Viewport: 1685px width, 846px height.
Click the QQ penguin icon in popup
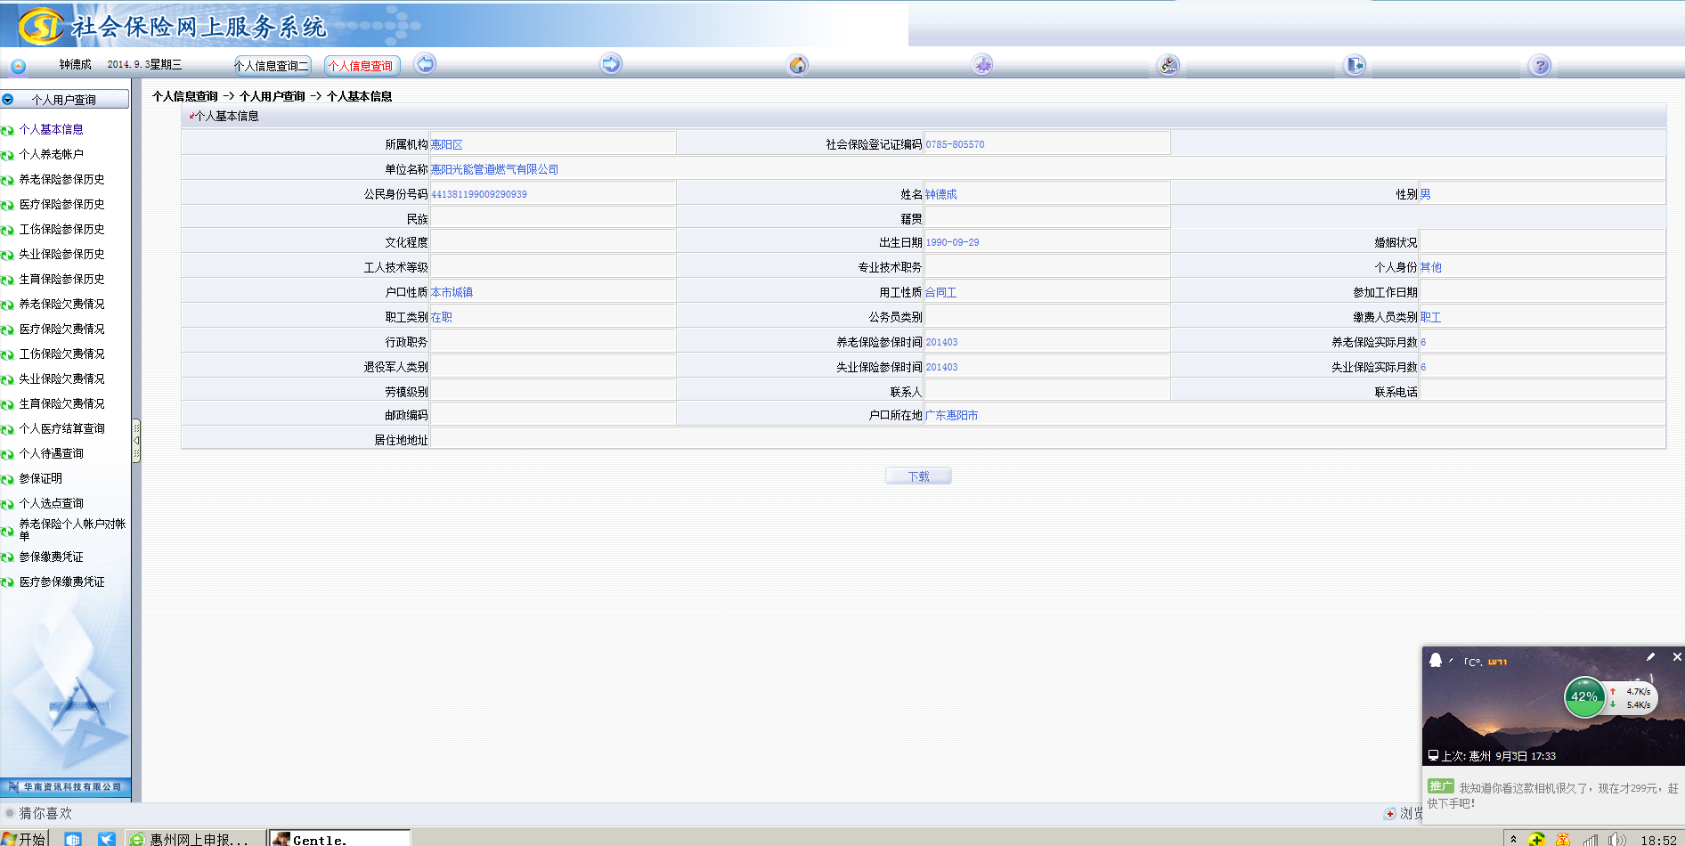[1436, 660]
